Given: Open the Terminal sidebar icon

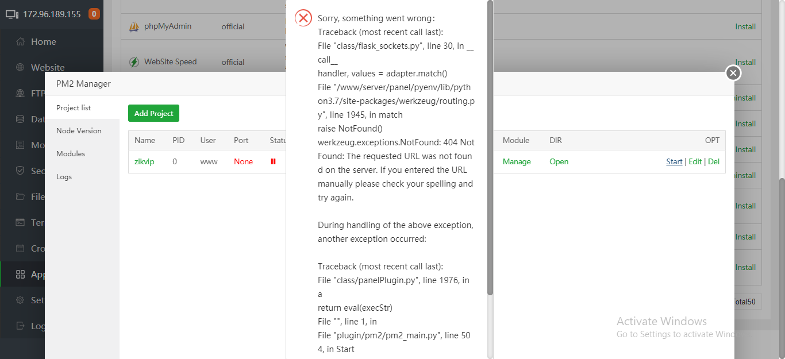Looking at the screenshot, I should [x=21, y=222].
